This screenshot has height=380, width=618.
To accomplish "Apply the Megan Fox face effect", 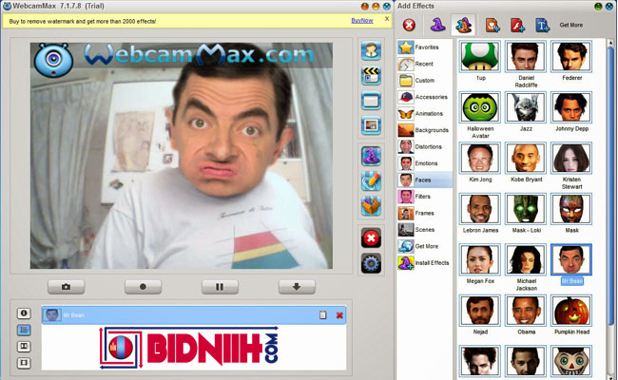I will pyautogui.click(x=479, y=259).
